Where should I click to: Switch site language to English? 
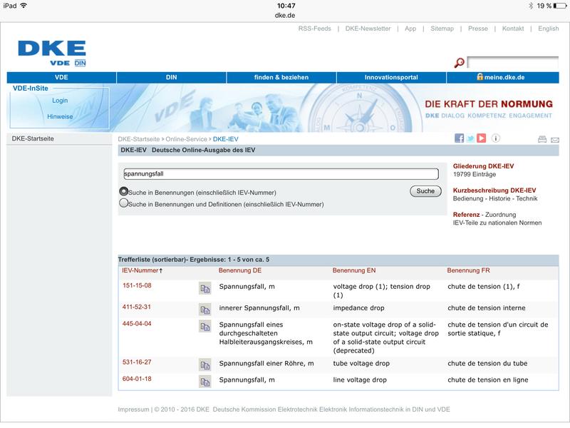tap(549, 29)
